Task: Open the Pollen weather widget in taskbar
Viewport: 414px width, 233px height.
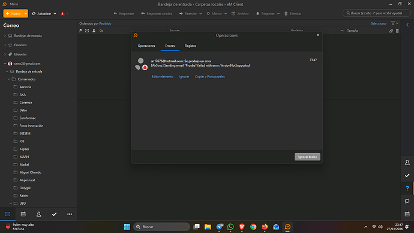Action: click(20, 226)
